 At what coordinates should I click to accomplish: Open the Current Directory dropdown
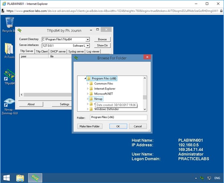point(87,40)
